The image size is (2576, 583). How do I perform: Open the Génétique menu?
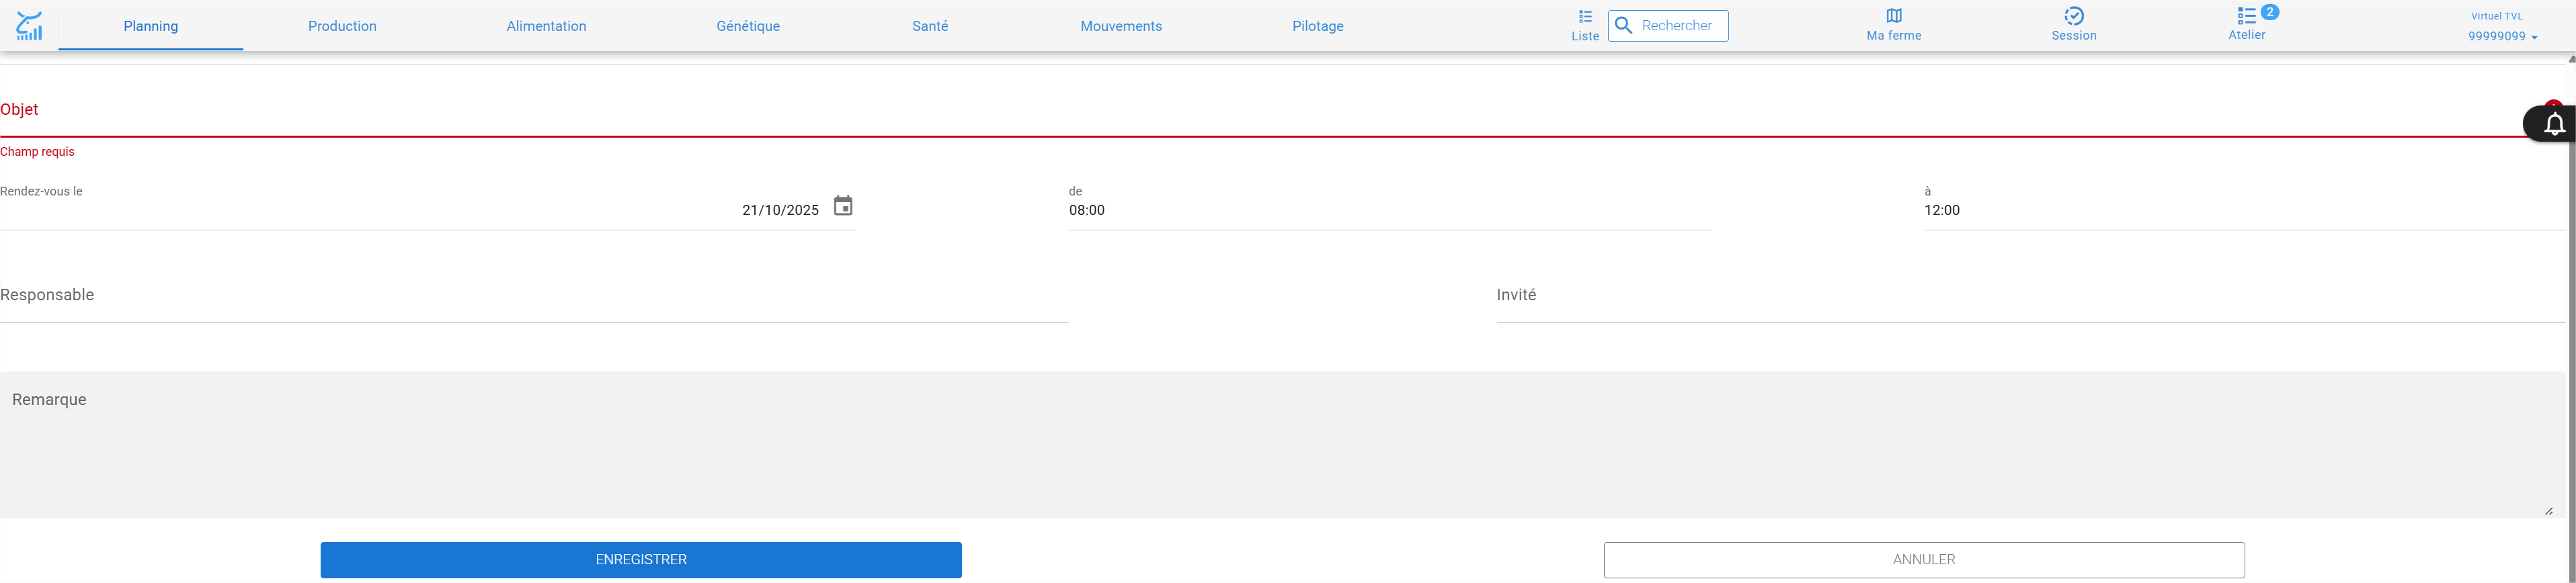tap(748, 26)
